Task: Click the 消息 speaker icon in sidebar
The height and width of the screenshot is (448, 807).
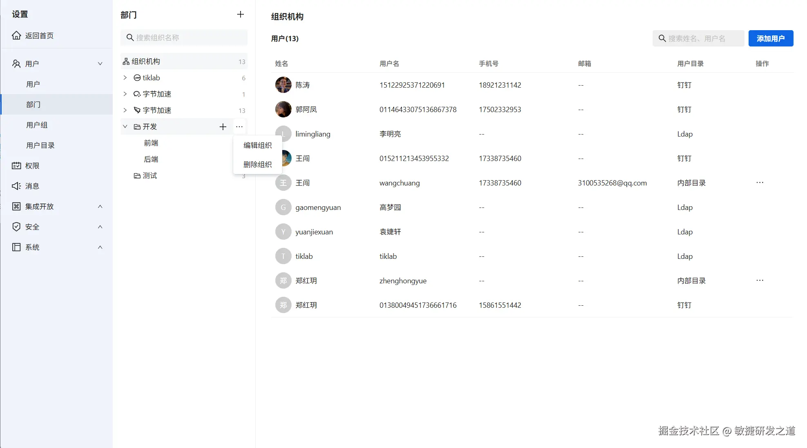Action: pos(16,186)
